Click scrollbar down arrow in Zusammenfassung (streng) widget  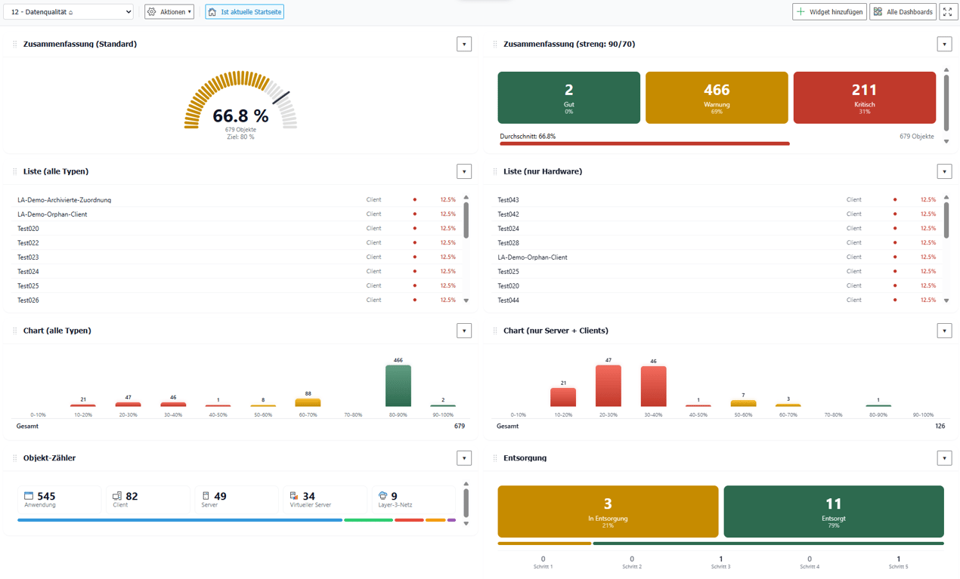coord(946,141)
